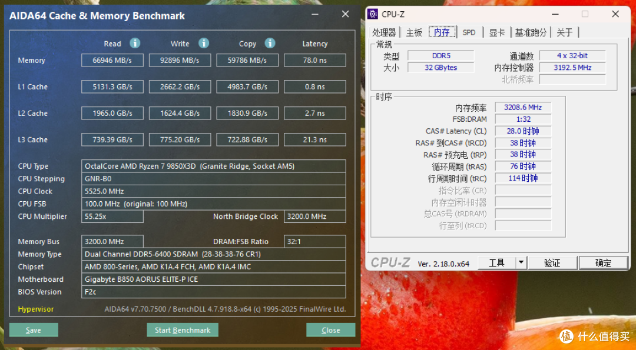Click the 验证 button in CPU-Z
The width and height of the screenshot is (636, 350).
pyautogui.click(x=552, y=262)
